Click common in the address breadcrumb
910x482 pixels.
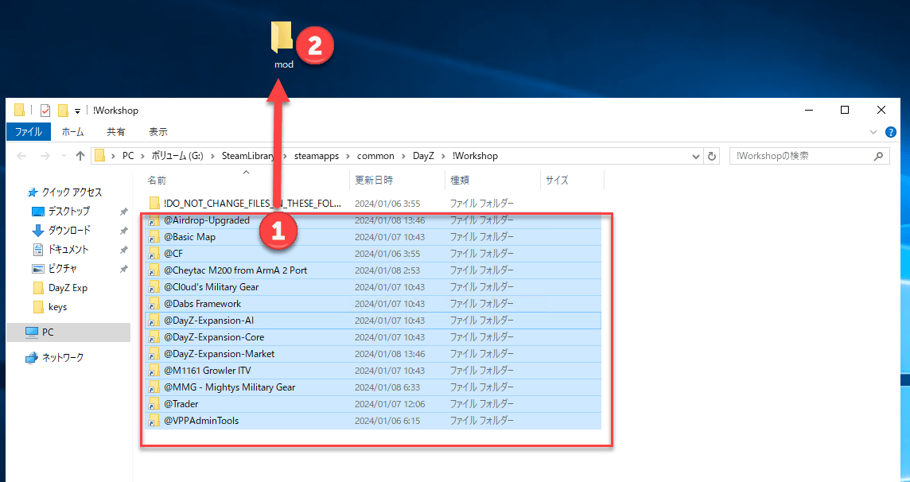pyautogui.click(x=375, y=156)
